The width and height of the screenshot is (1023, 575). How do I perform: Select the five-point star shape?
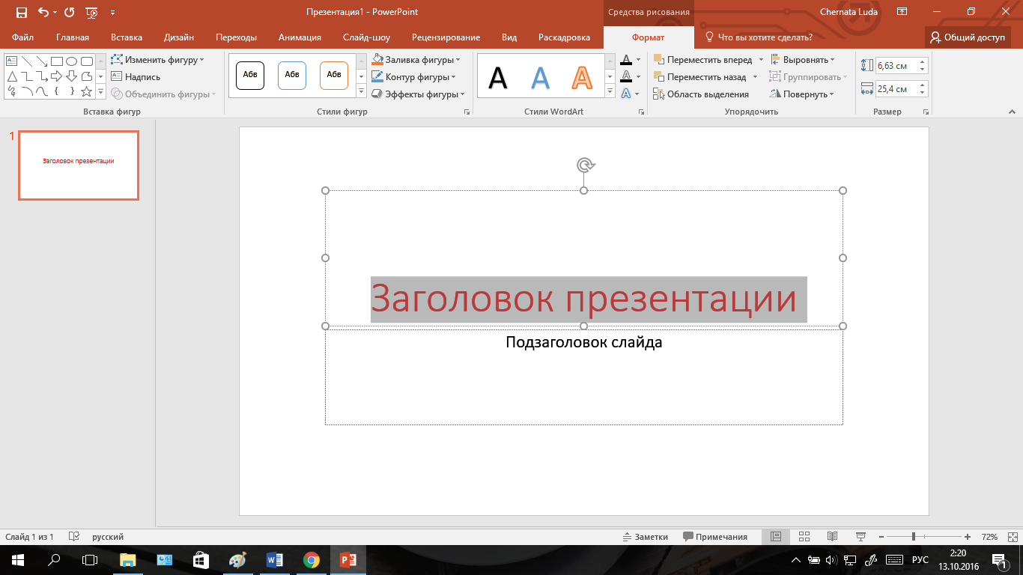coord(87,91)
